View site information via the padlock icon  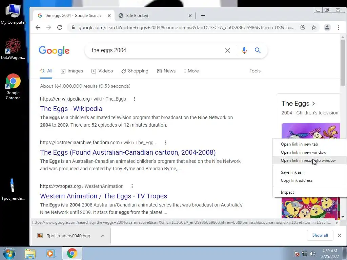click(73, 27)
